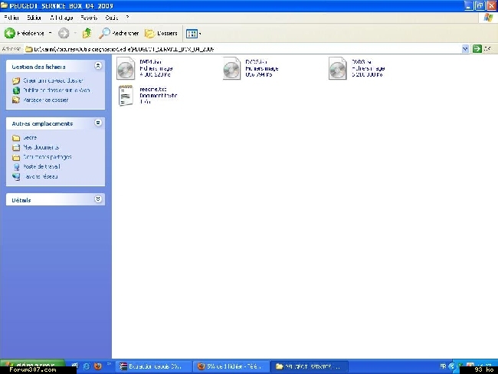Image resolution: width=498 pixels, height=374 pixels.
Task: Select the DVD2.iso disc image icon
Action: pos(231,68)
